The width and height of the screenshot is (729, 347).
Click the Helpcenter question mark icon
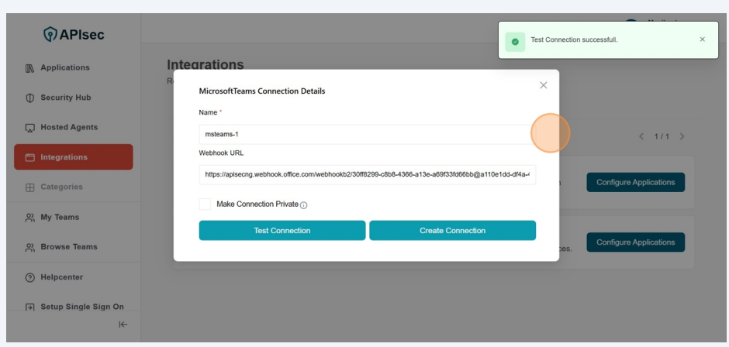[30, 277]
